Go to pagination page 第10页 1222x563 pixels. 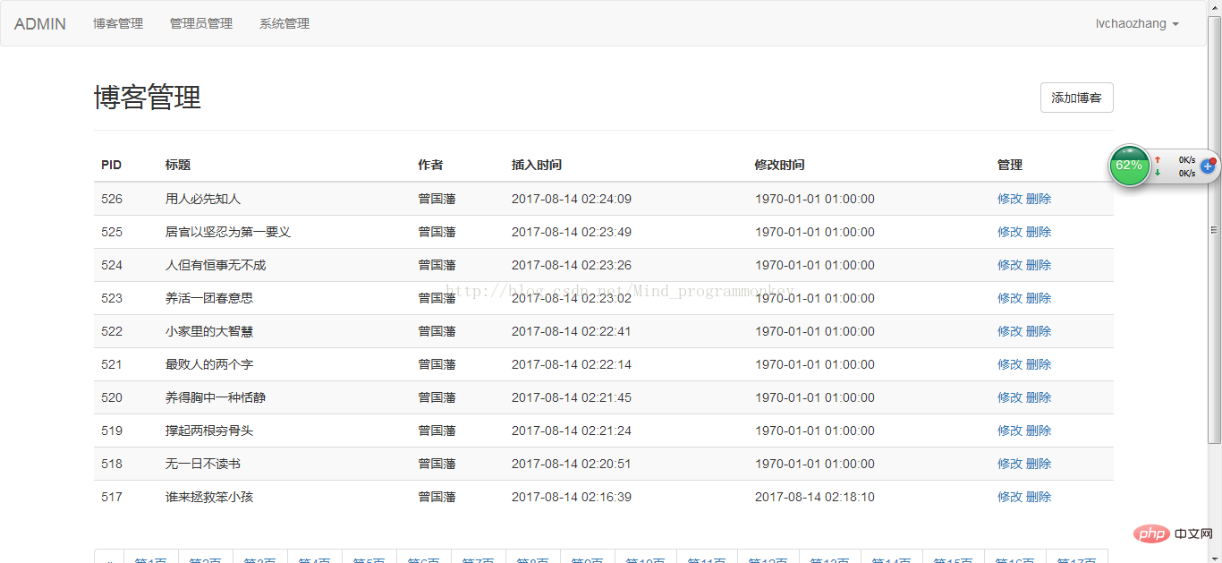(x=646, y=557)
